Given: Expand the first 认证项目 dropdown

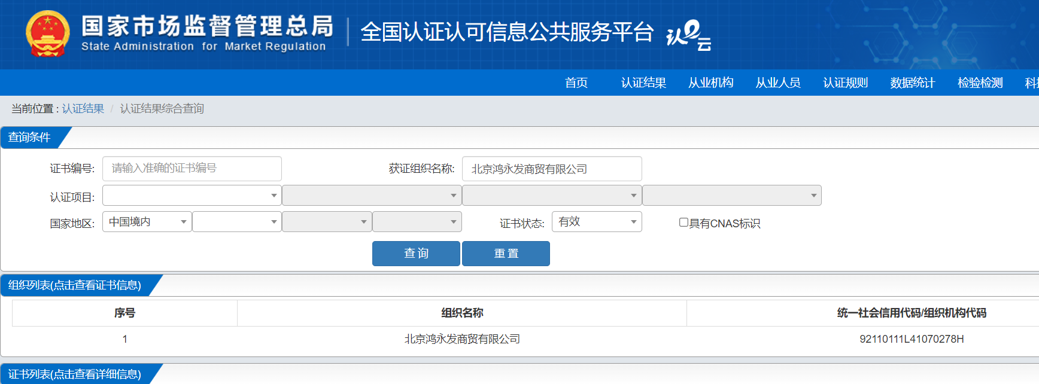Looking at the screenshot, I should point(192,195).
